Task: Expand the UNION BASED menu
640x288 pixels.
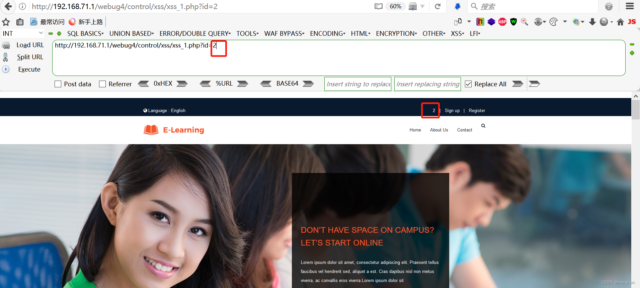Action: click(x=132, y=33)
